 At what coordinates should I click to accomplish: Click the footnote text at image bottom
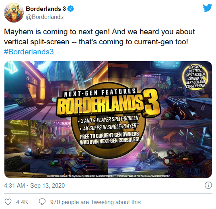point(108,176)
